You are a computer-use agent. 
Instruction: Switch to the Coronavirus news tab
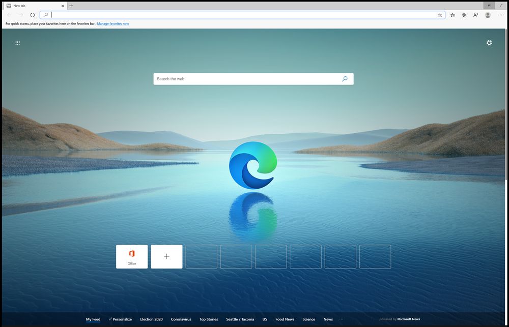tap(181, 319)
